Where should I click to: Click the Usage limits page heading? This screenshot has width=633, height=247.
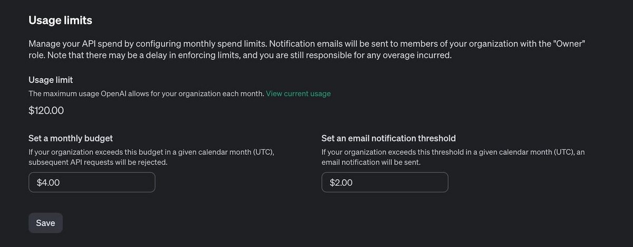(x=60, y=21)
